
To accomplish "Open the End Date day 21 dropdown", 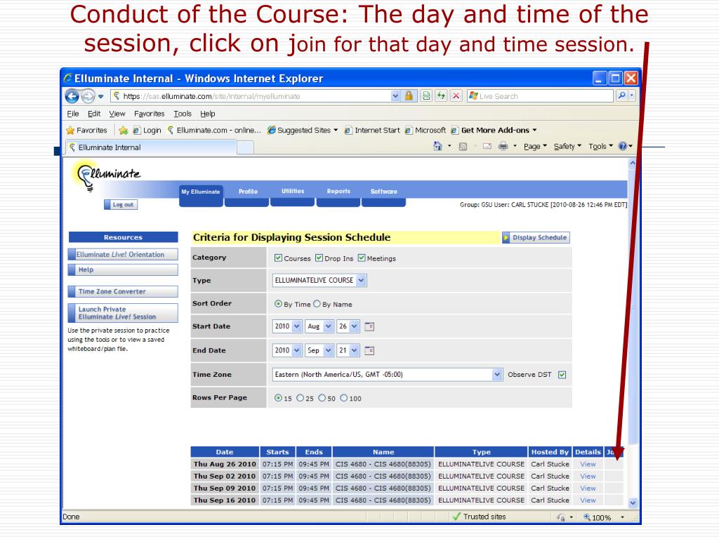I will click(x=348, y=350).
